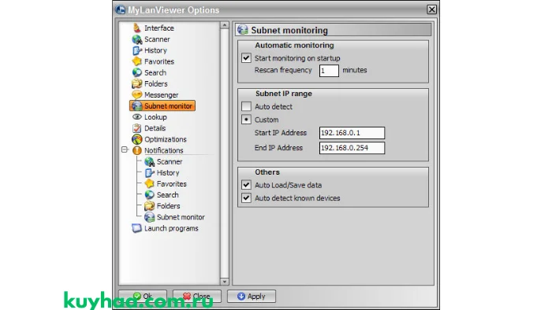The height and width of the screenshot is (310, 552).
Task: Close the Options dialog window
Action: tap(431, 9)
